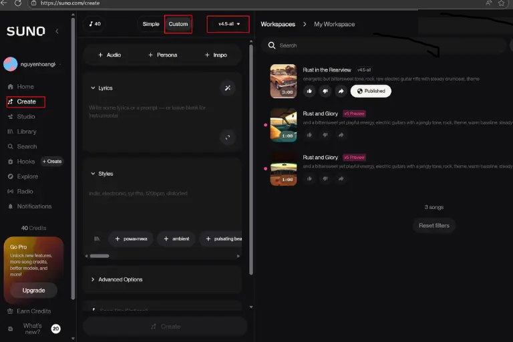The image size is (513, 342).
Task: Like the song Rust in the Rearview
Action: point(309,91)
